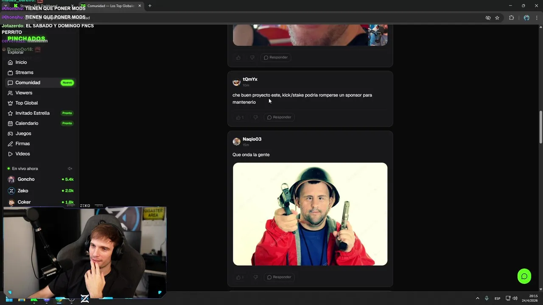
Task: Click the Juegos gamepad icon
Action: (10, 133)
